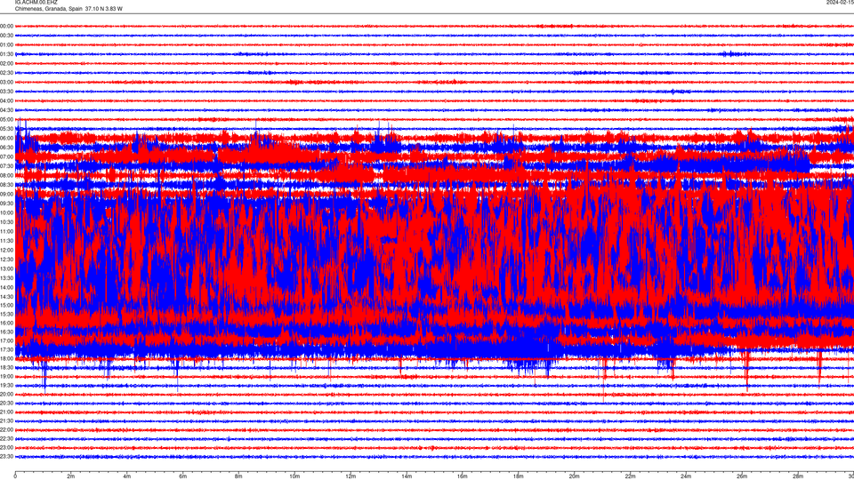The image size is (854, 480).
Task: Pick the 12:00 time row label
Action: [6, 250]
